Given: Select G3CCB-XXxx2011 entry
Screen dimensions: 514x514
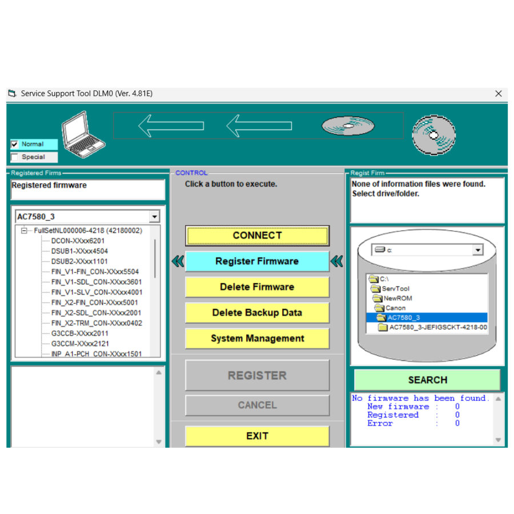Looking at the screenshot, I should click(80, 334).
